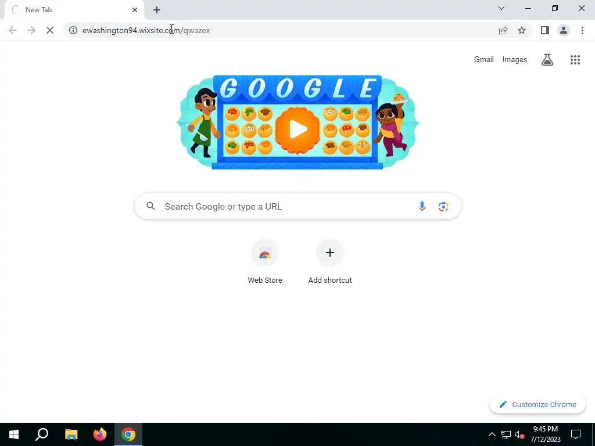Open a new tab with plus button
595x446 pixels.
point(157,10)
